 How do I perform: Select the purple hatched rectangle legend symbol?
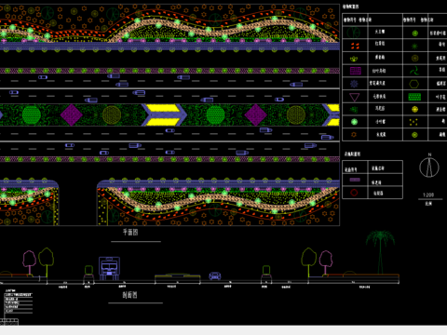pyautogui.click(x=356, y=71)
